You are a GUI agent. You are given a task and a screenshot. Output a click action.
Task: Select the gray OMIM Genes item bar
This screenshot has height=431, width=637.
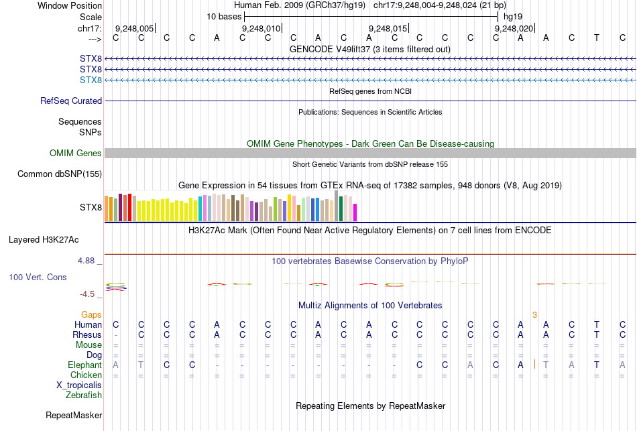click(370, 153)
